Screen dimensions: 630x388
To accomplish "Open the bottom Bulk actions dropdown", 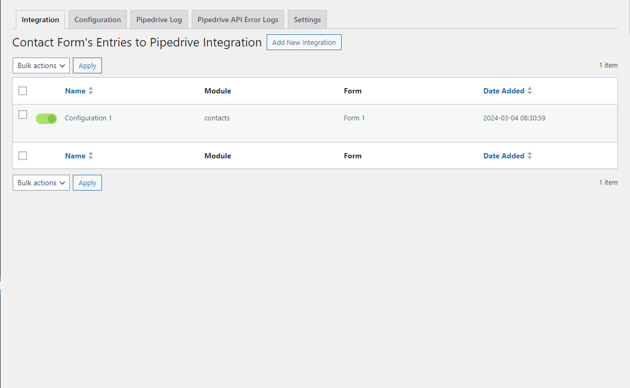I will click(41, 183).
